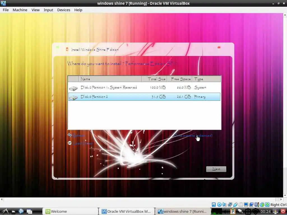Click the installer's red close button
Screen dimensions: 287x215
(219, 47)
